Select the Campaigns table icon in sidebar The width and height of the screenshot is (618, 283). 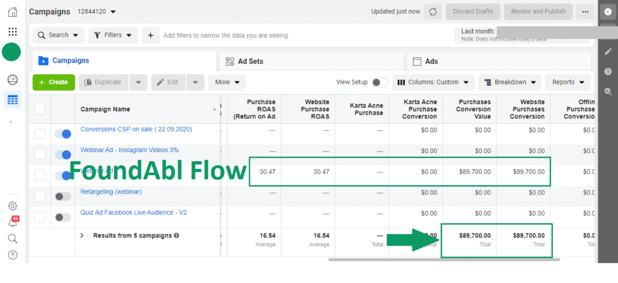13,100
